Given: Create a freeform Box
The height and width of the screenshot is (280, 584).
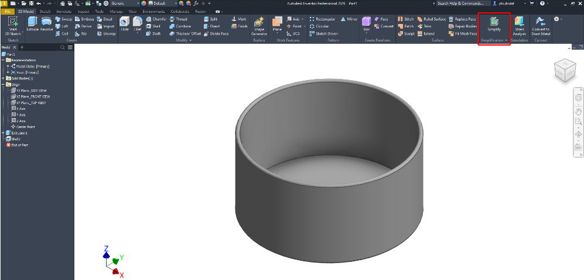Looking at the screenshot, I should pos(367,25).
